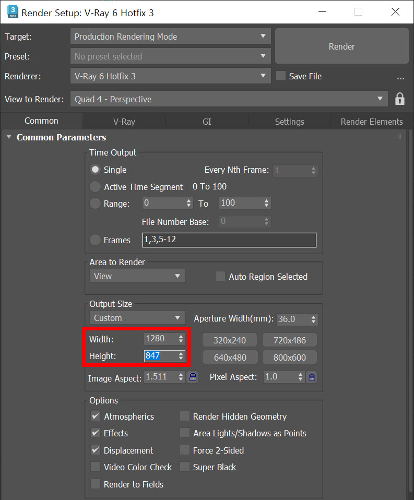The width and height of the screenshot is (414, 500).
Task: Switch to the Render Elements tab
Action: coord(372,122)
